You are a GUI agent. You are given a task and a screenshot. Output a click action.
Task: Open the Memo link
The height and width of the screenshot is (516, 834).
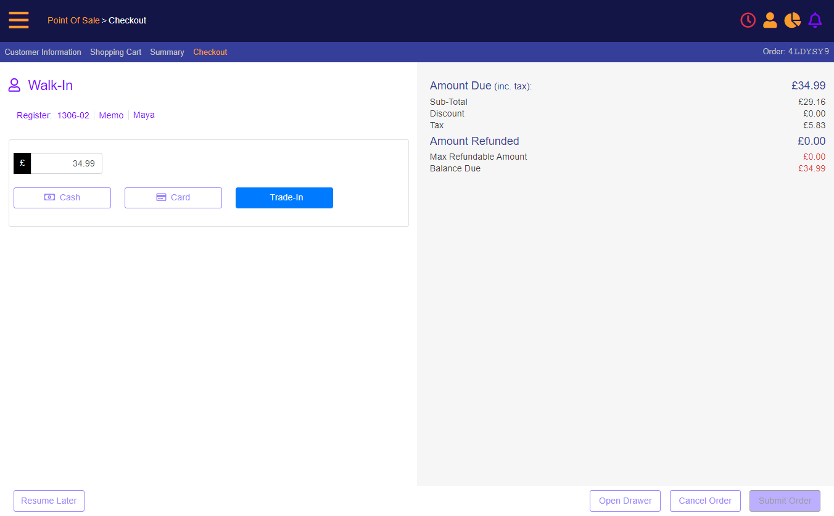(111, 115)
